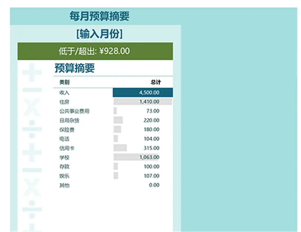Select the 住房 data bar showing 1,410.00
This screenshot has height=232, width=301.
(143, 102)
